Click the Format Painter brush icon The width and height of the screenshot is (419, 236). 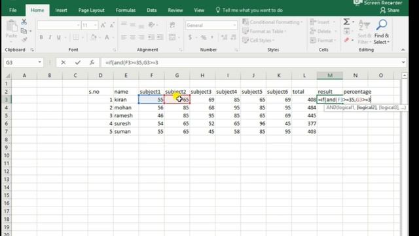point(24,39)
